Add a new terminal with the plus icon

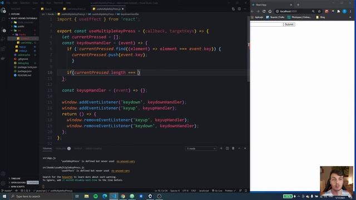coord(221,148)
